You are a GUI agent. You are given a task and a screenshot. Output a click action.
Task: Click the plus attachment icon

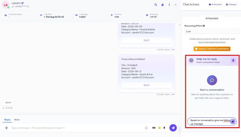point(7,128)
